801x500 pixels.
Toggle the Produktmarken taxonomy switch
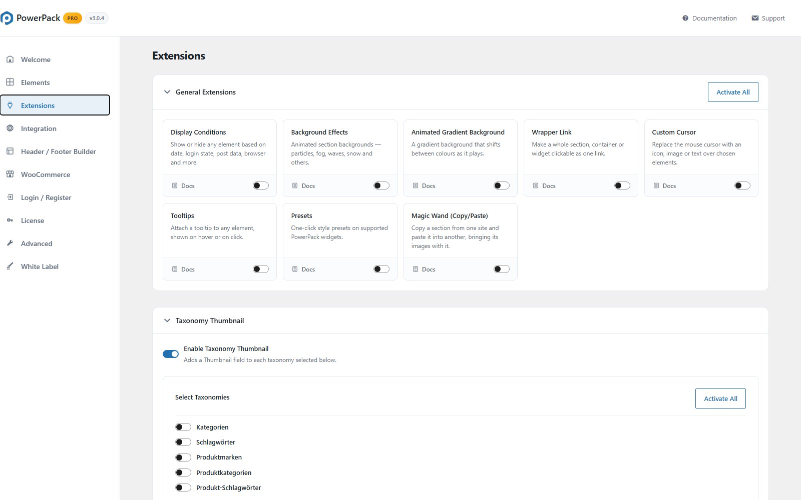[183, 457]
